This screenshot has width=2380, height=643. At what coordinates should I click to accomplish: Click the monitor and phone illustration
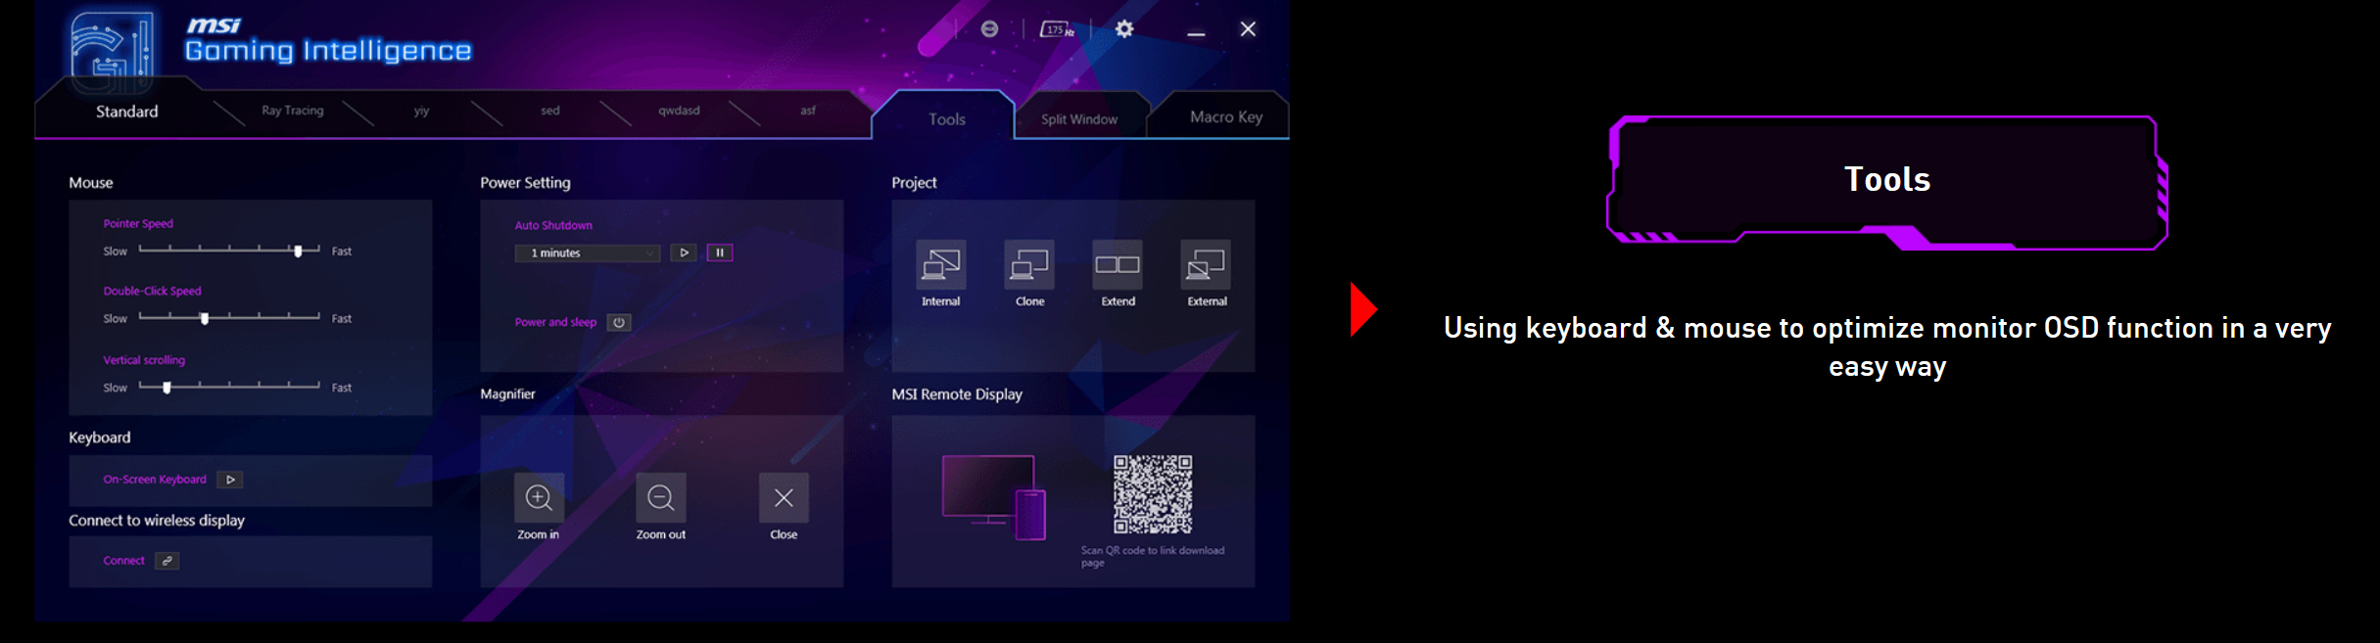(x=994, y=497)
